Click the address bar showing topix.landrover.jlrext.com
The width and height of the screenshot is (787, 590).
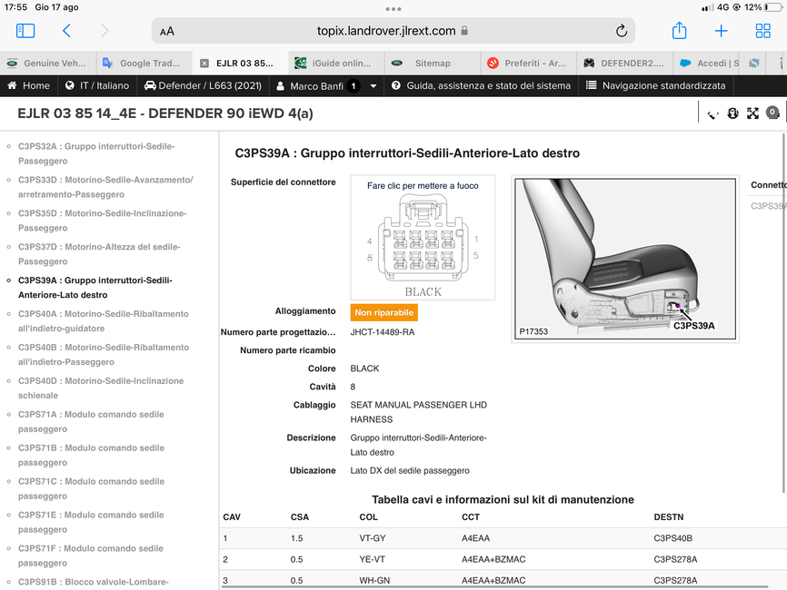tap(393, 31)
